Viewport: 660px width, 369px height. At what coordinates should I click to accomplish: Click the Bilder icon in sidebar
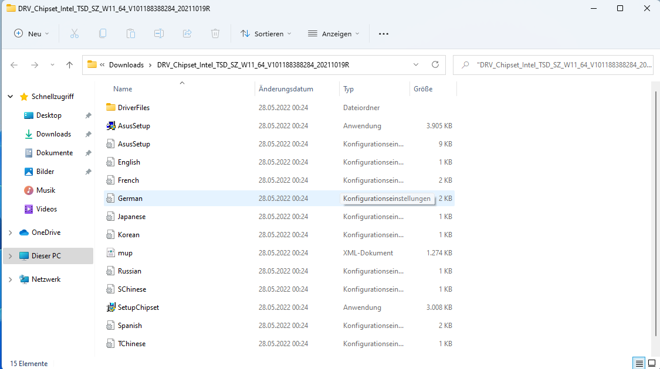(29, 172)
